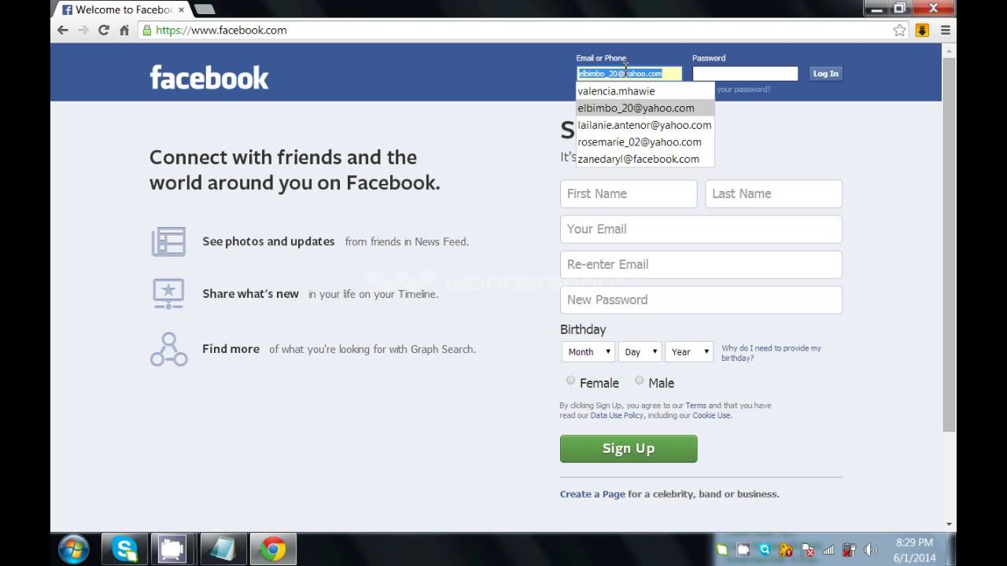Select the Female radio button

[x=570, y=380]
